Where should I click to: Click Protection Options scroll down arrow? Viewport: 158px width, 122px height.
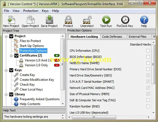click(153, 113)
